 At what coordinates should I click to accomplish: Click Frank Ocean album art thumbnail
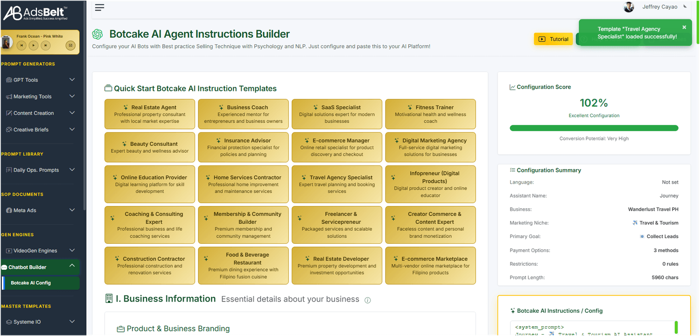point(7,42)
